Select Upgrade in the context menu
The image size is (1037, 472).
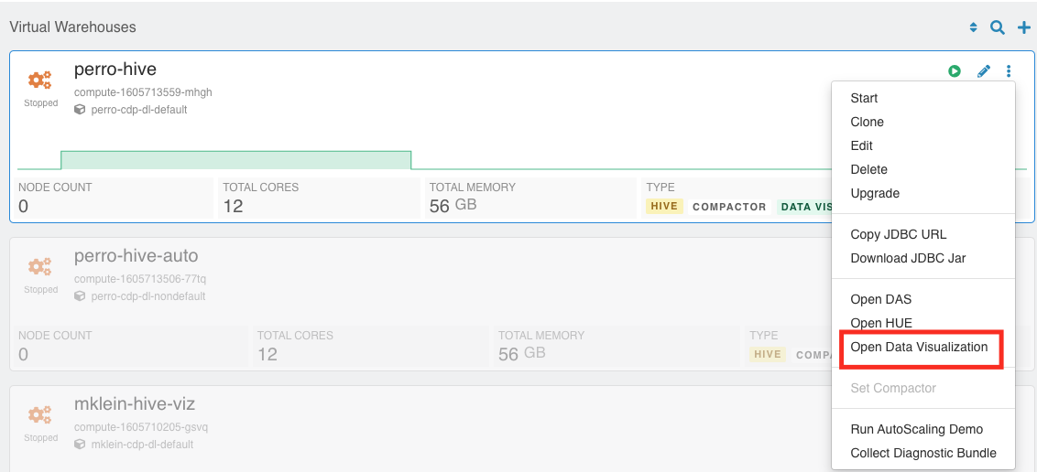click(x=875, y=193)
